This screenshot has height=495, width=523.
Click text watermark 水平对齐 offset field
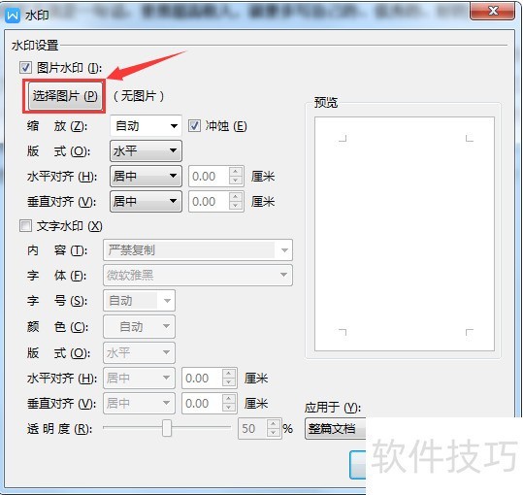202,378
